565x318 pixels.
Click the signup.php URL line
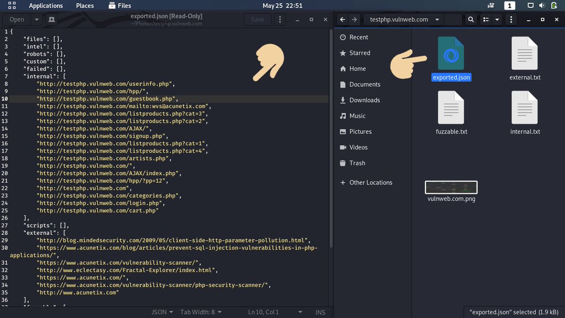(x=102, y=136)
